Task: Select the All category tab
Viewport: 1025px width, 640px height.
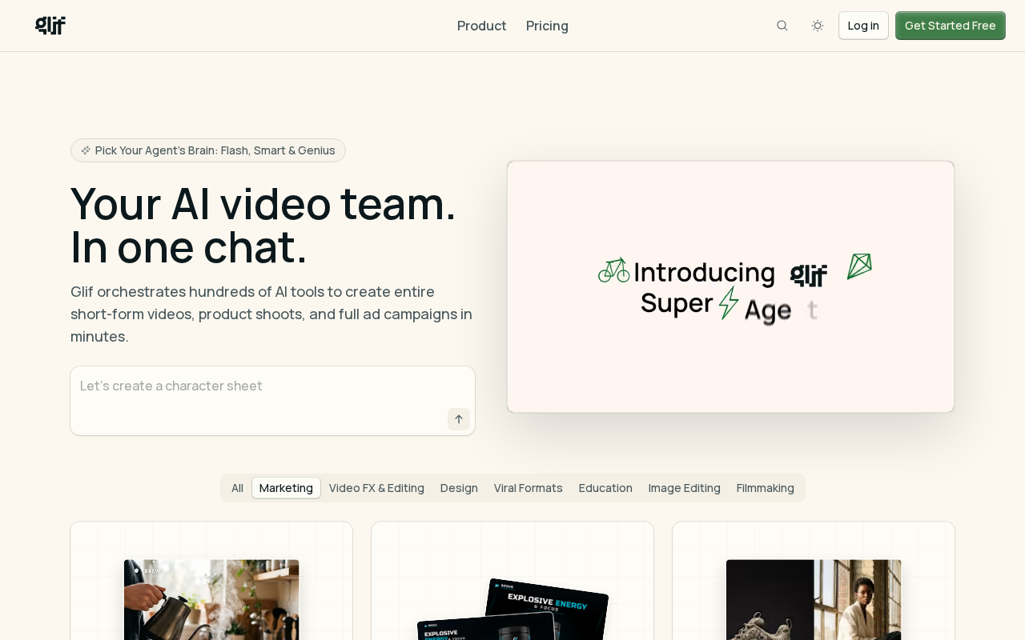Action: tap(237, 488)
